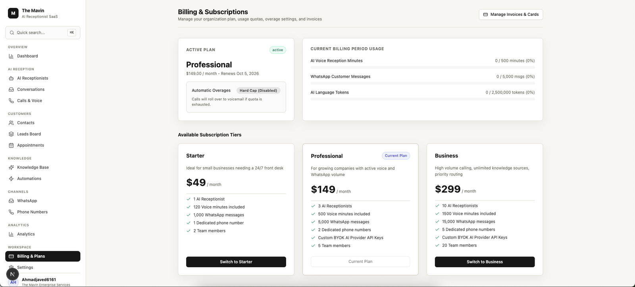The width and height of the screenshot is (635, 287).
Task: Click '10 AI Receptionists' feature
Action: coord(460,206)
